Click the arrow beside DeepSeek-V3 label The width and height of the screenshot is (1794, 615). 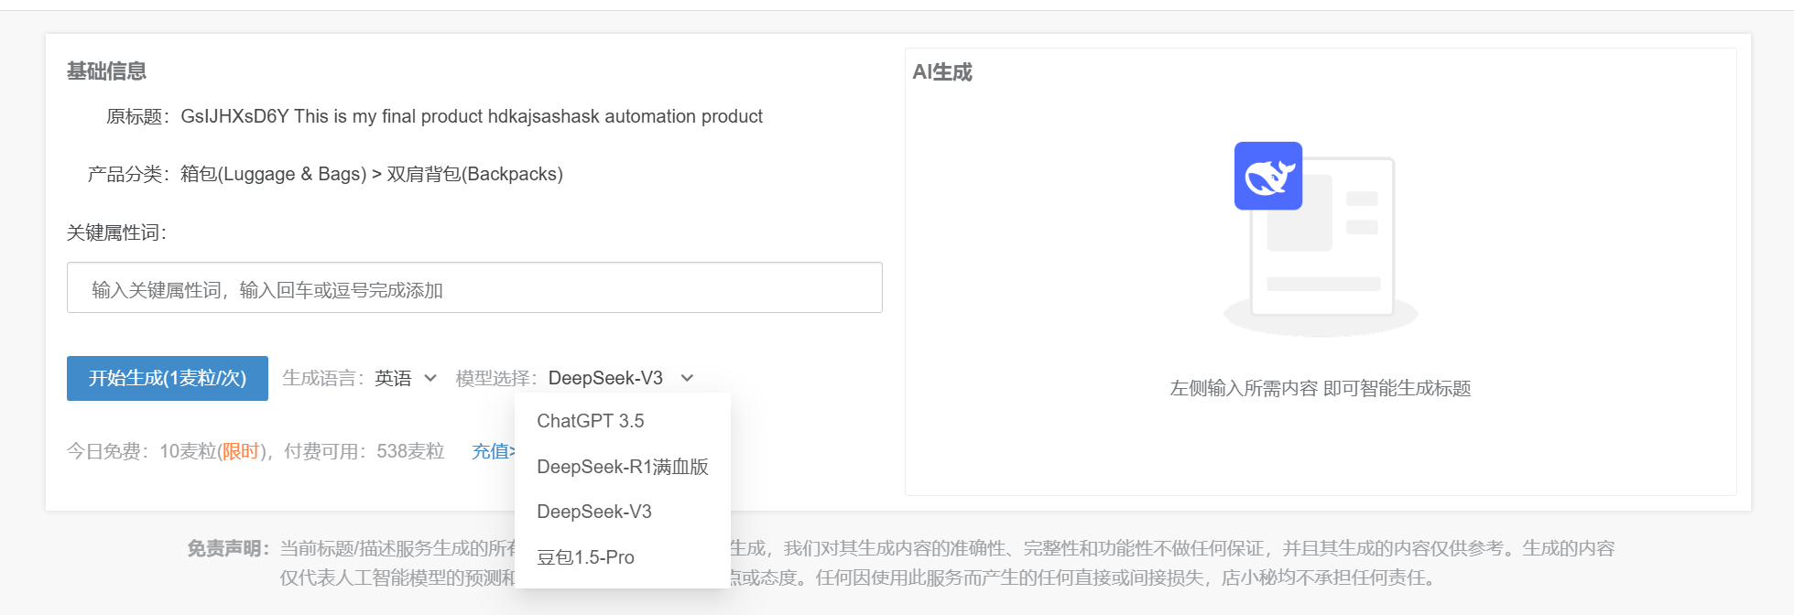pyautogui.click(x=688, y=377)
